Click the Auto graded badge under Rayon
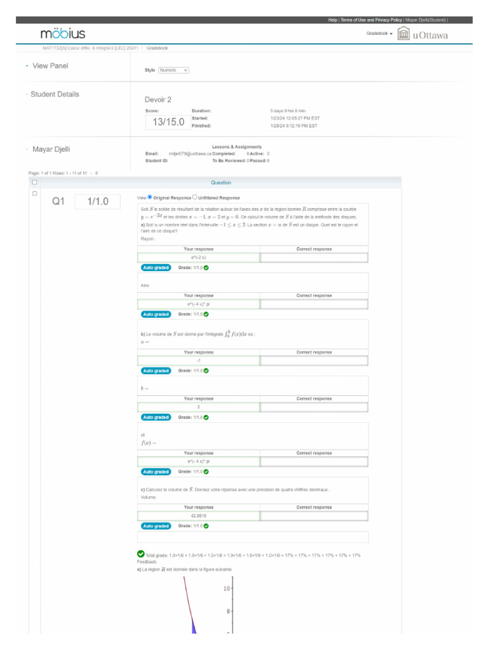Image resolution: width=488 pixels, height=650 pixels. tap(156, 268)
